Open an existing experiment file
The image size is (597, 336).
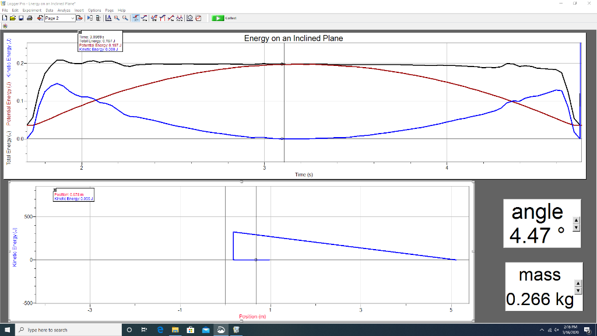click(13, 17)
